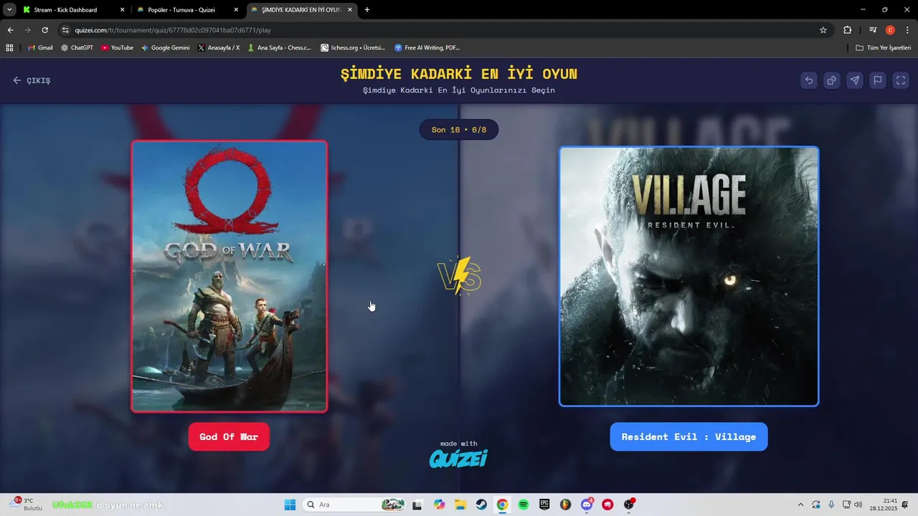The height and width of the screenshot is (516, 918).
Task: Exit the tournament via ÇIKIŞ
Action: 32,80
